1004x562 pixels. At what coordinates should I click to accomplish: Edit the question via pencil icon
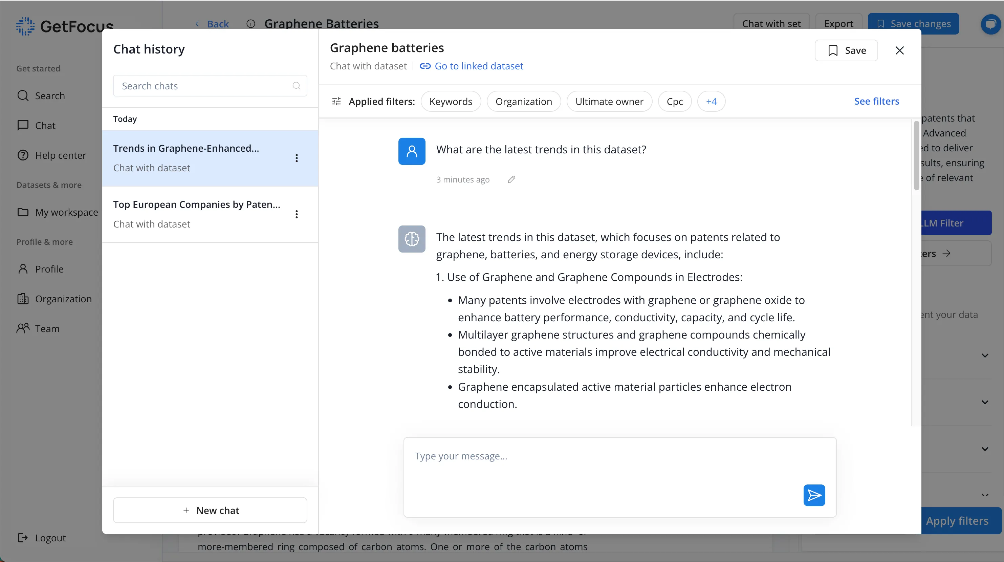[511, 179]
